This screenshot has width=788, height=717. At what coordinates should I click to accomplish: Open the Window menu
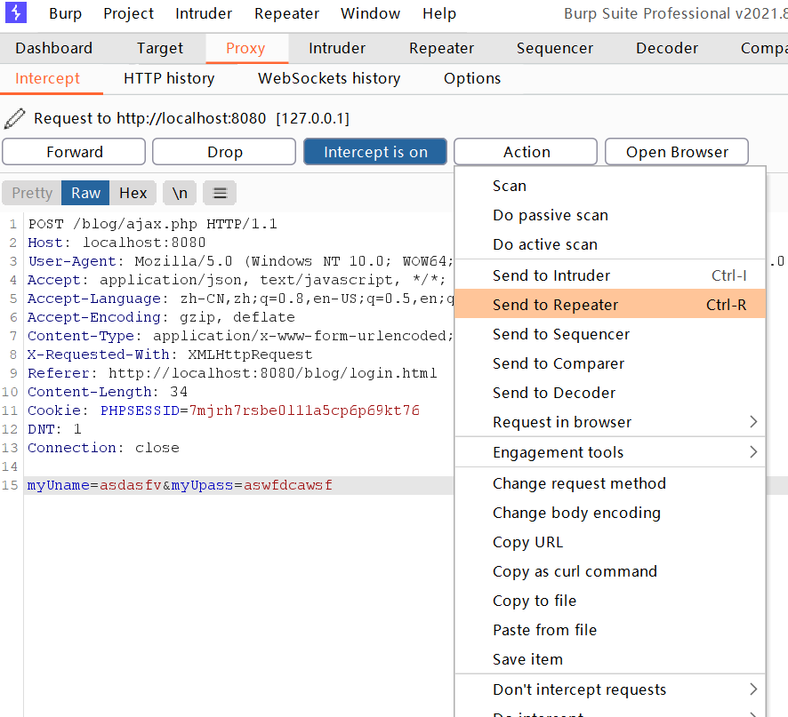coord(370,13)
